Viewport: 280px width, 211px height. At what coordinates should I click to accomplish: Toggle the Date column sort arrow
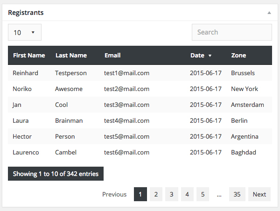tap(210, 56)
